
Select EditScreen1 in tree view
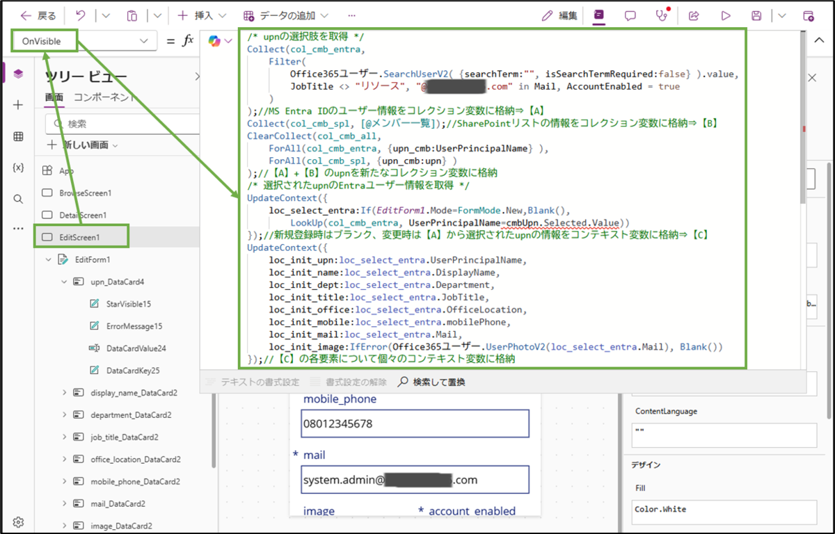79,237
